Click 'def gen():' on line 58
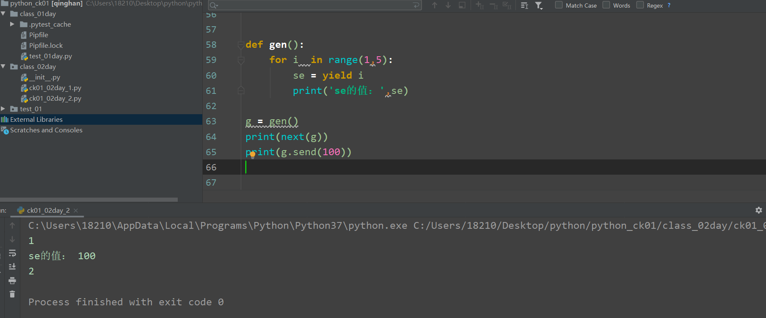 click(x=275, y=45)
